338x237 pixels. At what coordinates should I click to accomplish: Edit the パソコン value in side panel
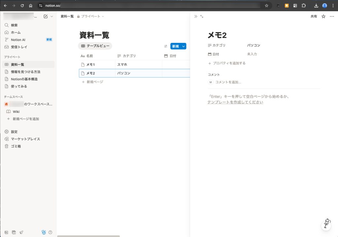coord(253,45)
